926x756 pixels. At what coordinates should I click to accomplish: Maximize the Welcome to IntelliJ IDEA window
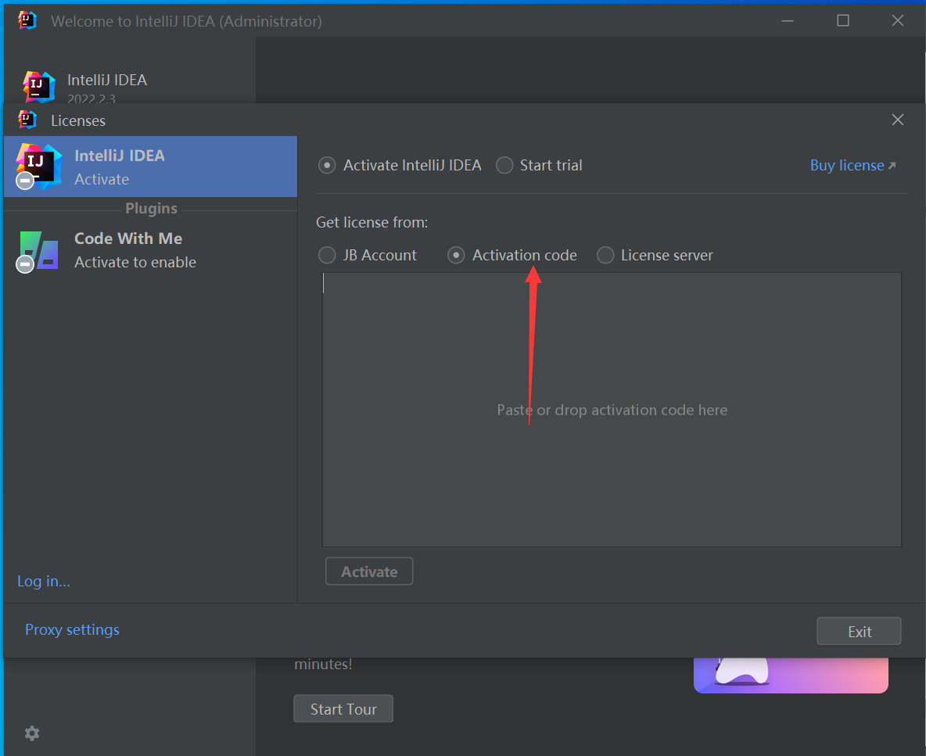[842, 21]
